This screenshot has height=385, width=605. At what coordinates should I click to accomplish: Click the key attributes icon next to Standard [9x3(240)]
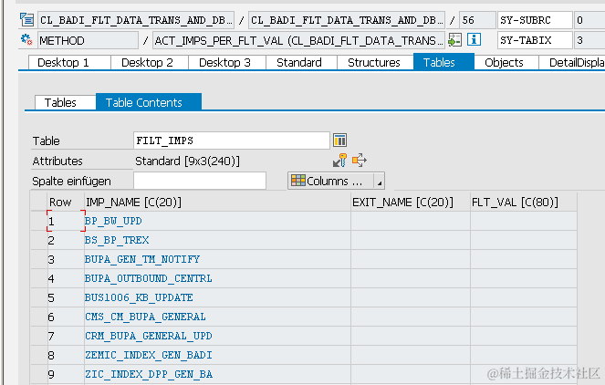(x=340, y=160)
